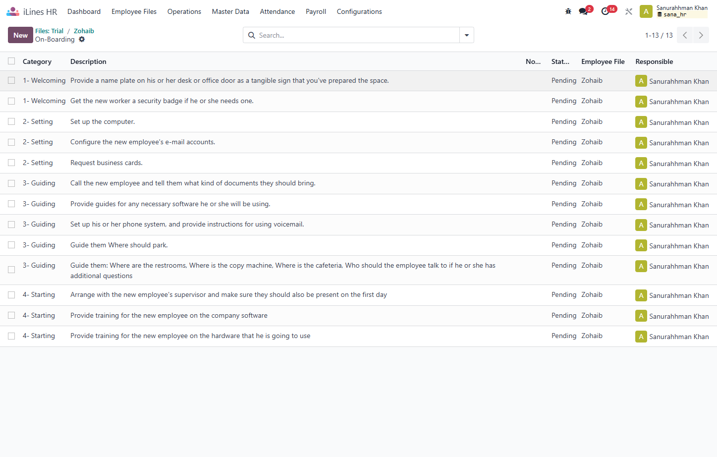Open the Operations menu
Image resolution: width=717 pixels, height=457 pixels.
click(184, 11)
